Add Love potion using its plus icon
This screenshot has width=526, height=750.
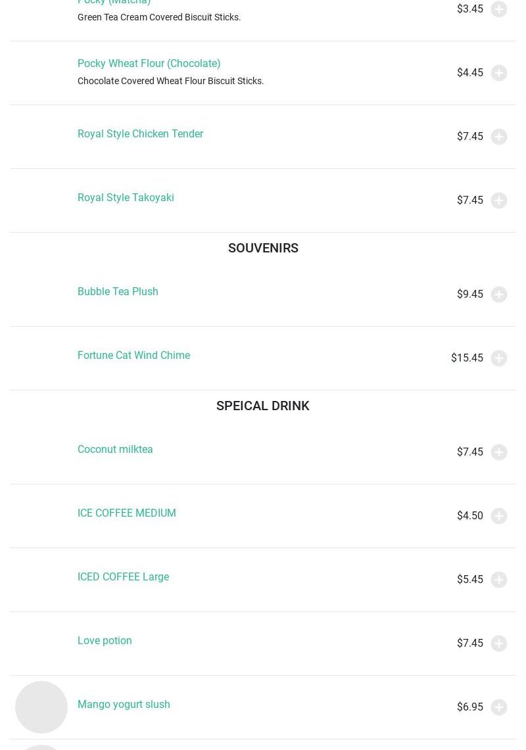point(499,644)
